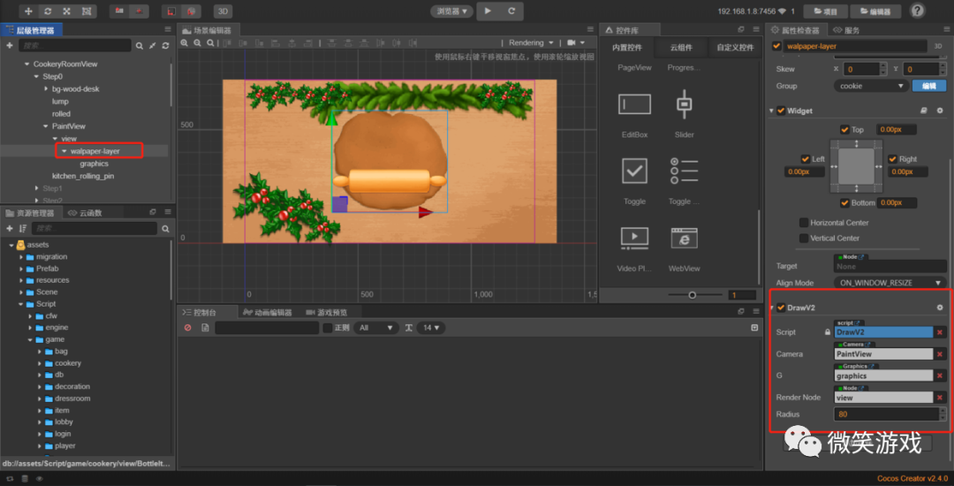
Task: Open the scene camera dropdown
Action: pyautogui.click(x=576, y=43)
